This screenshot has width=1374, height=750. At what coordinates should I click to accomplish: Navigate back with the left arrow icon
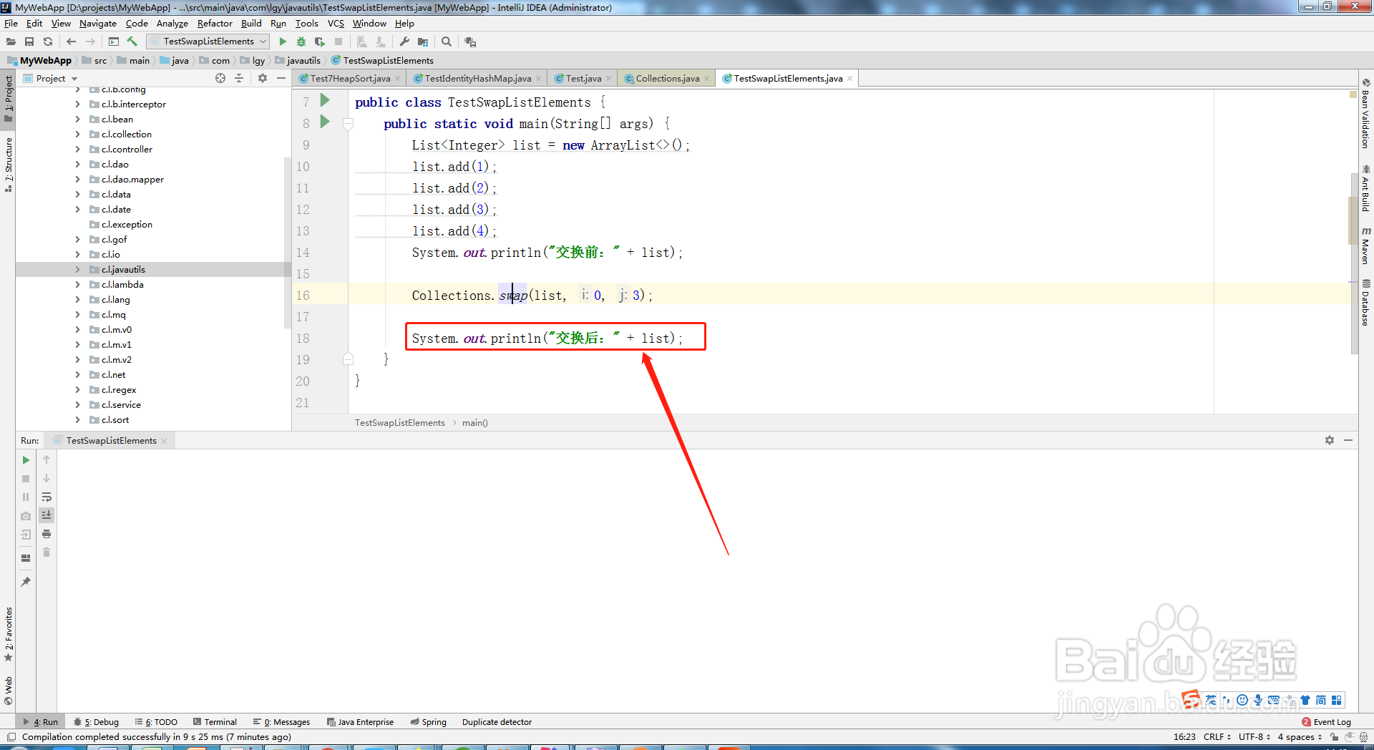(x=71, y=42)
